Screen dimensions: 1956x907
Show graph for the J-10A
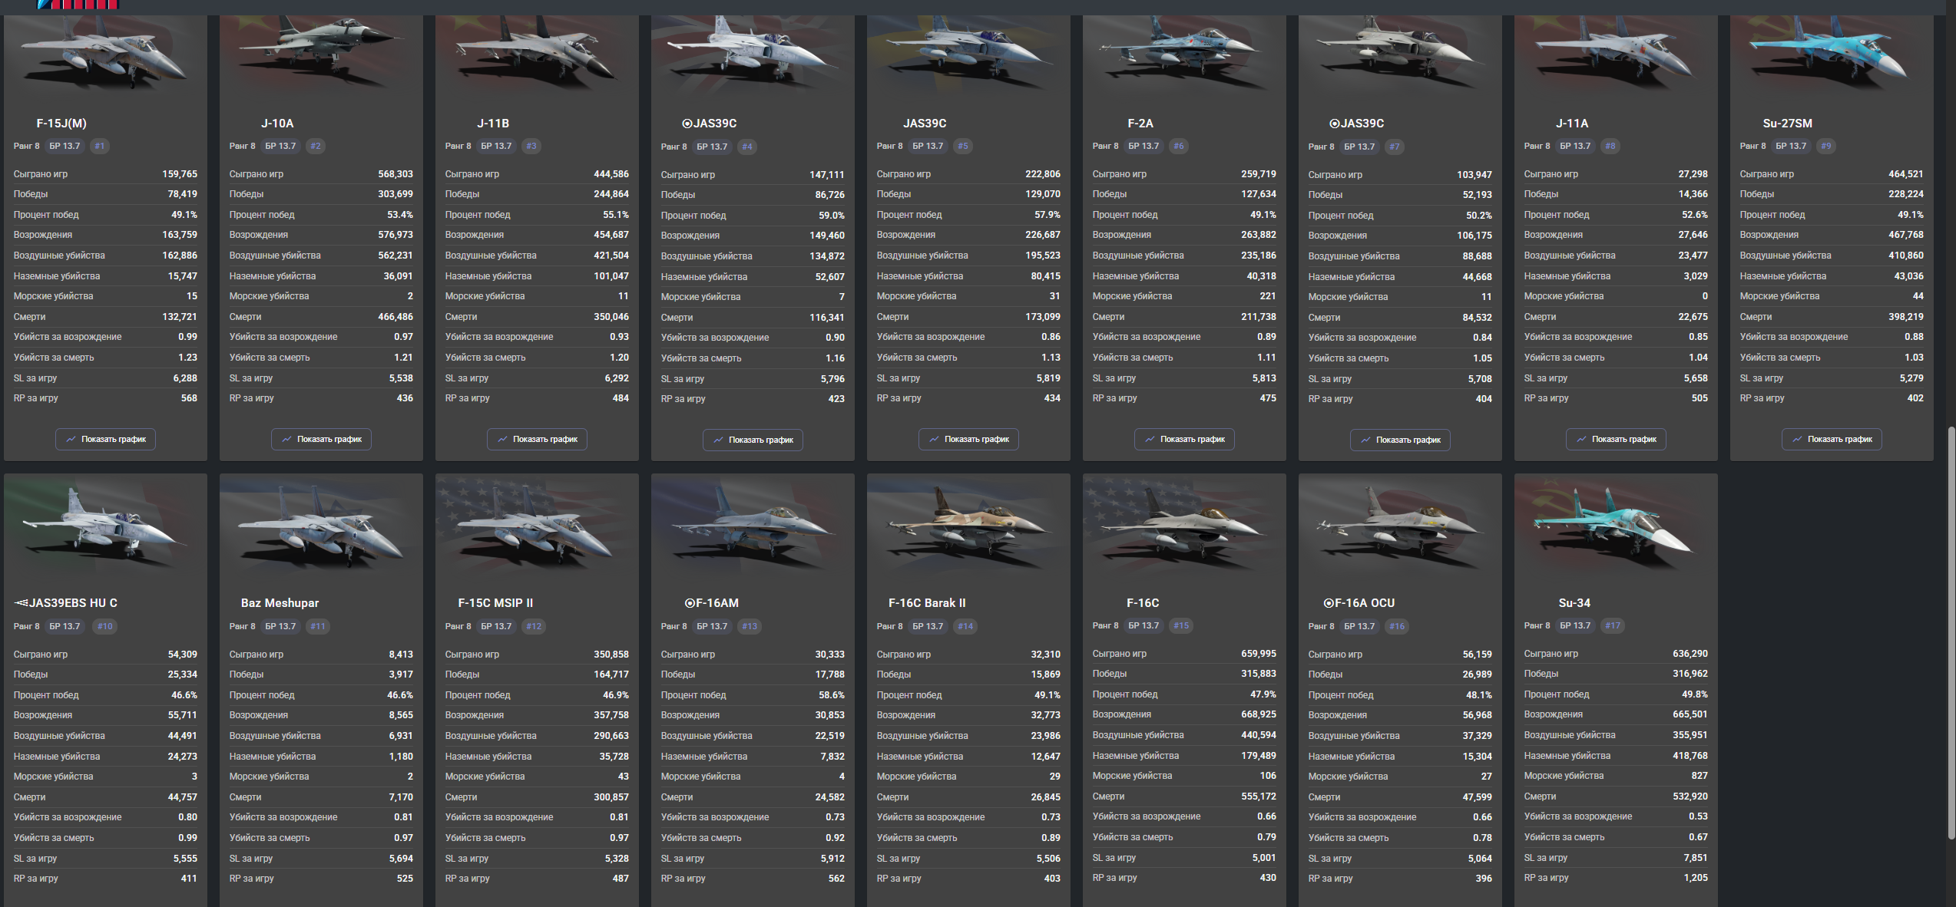pyautogui.click(x=321, y=440)
